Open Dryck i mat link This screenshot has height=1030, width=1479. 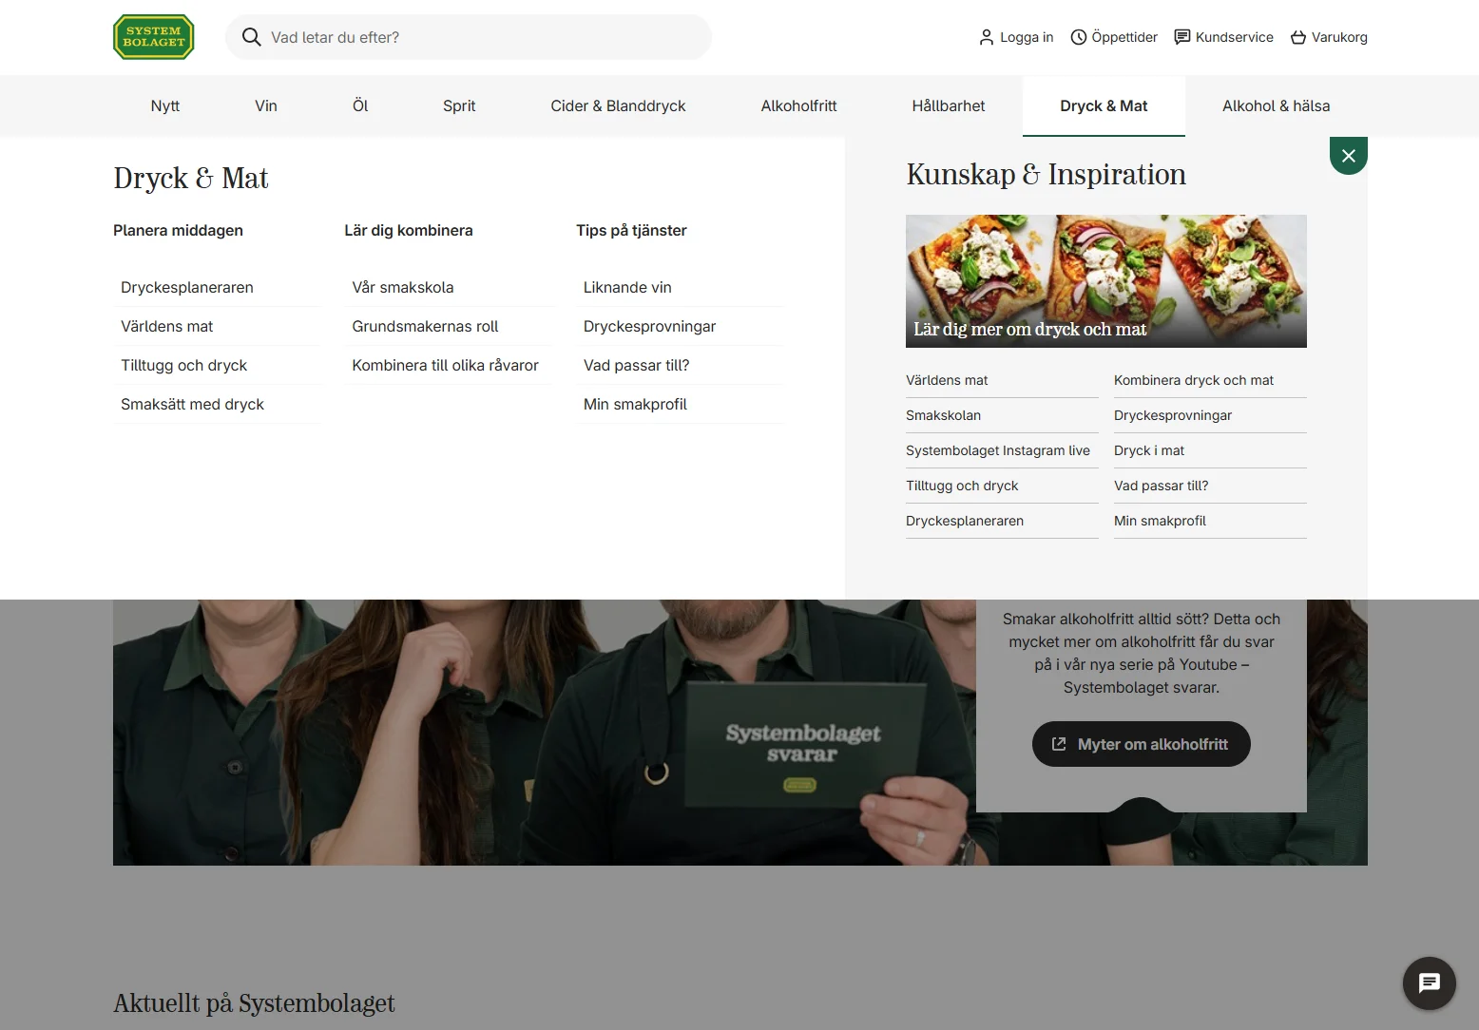pyautogui.click(x=1210, y=450)
